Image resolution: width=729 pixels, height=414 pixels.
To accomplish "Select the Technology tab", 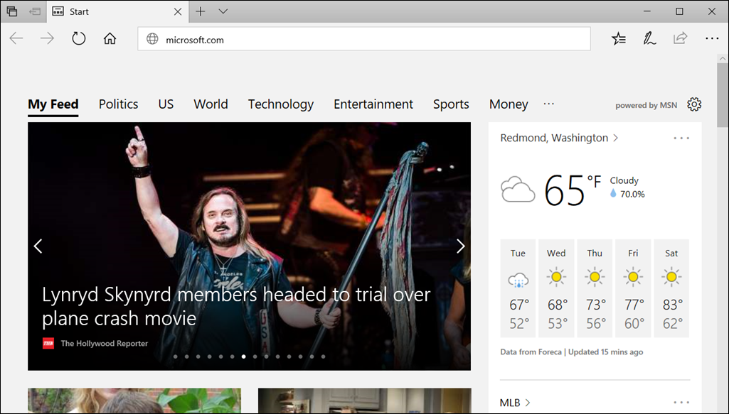I will point(280,104).
